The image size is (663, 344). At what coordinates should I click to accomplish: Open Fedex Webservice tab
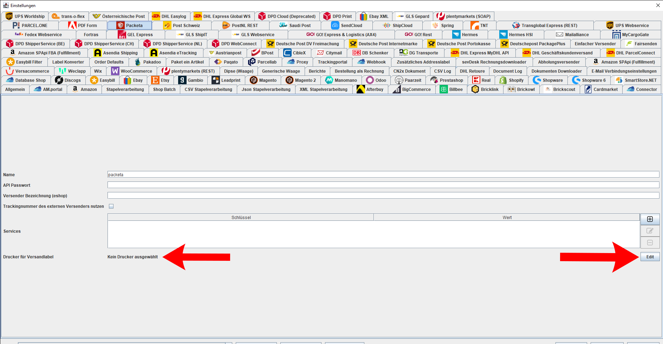click(x=39, y=34)
